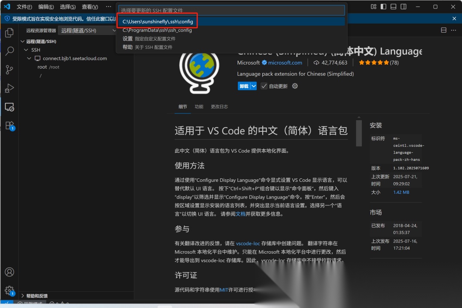This screenshot has width=462, height=308.
Task: Click download count cloud icon
Action: (316, 62)
